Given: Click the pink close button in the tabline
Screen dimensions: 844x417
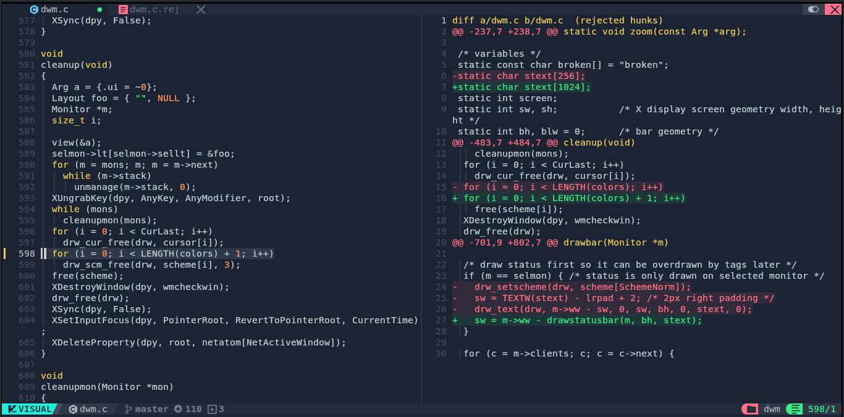Looking at the screenshot, I should click(x=833, y=9).
